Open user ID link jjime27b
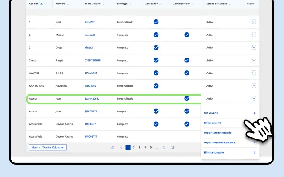The image size is (284, 177). point(90,22)
